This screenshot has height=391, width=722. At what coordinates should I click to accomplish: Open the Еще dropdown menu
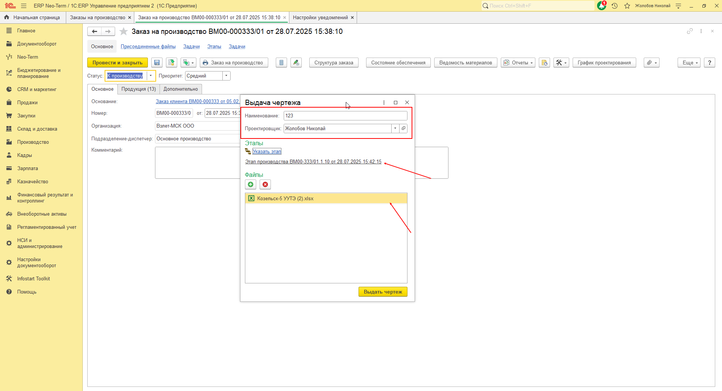click(x=689, y=63)
